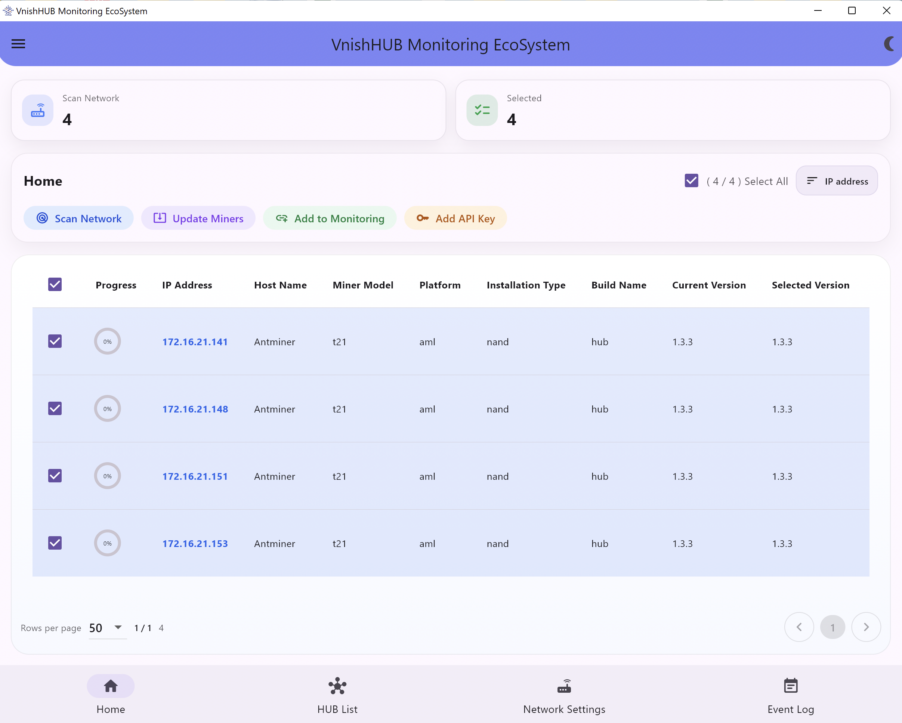The height and width of the screenshot is (723, 902).
Task: Click the Scan Network router card icon
Action: (x=38, y=111)
